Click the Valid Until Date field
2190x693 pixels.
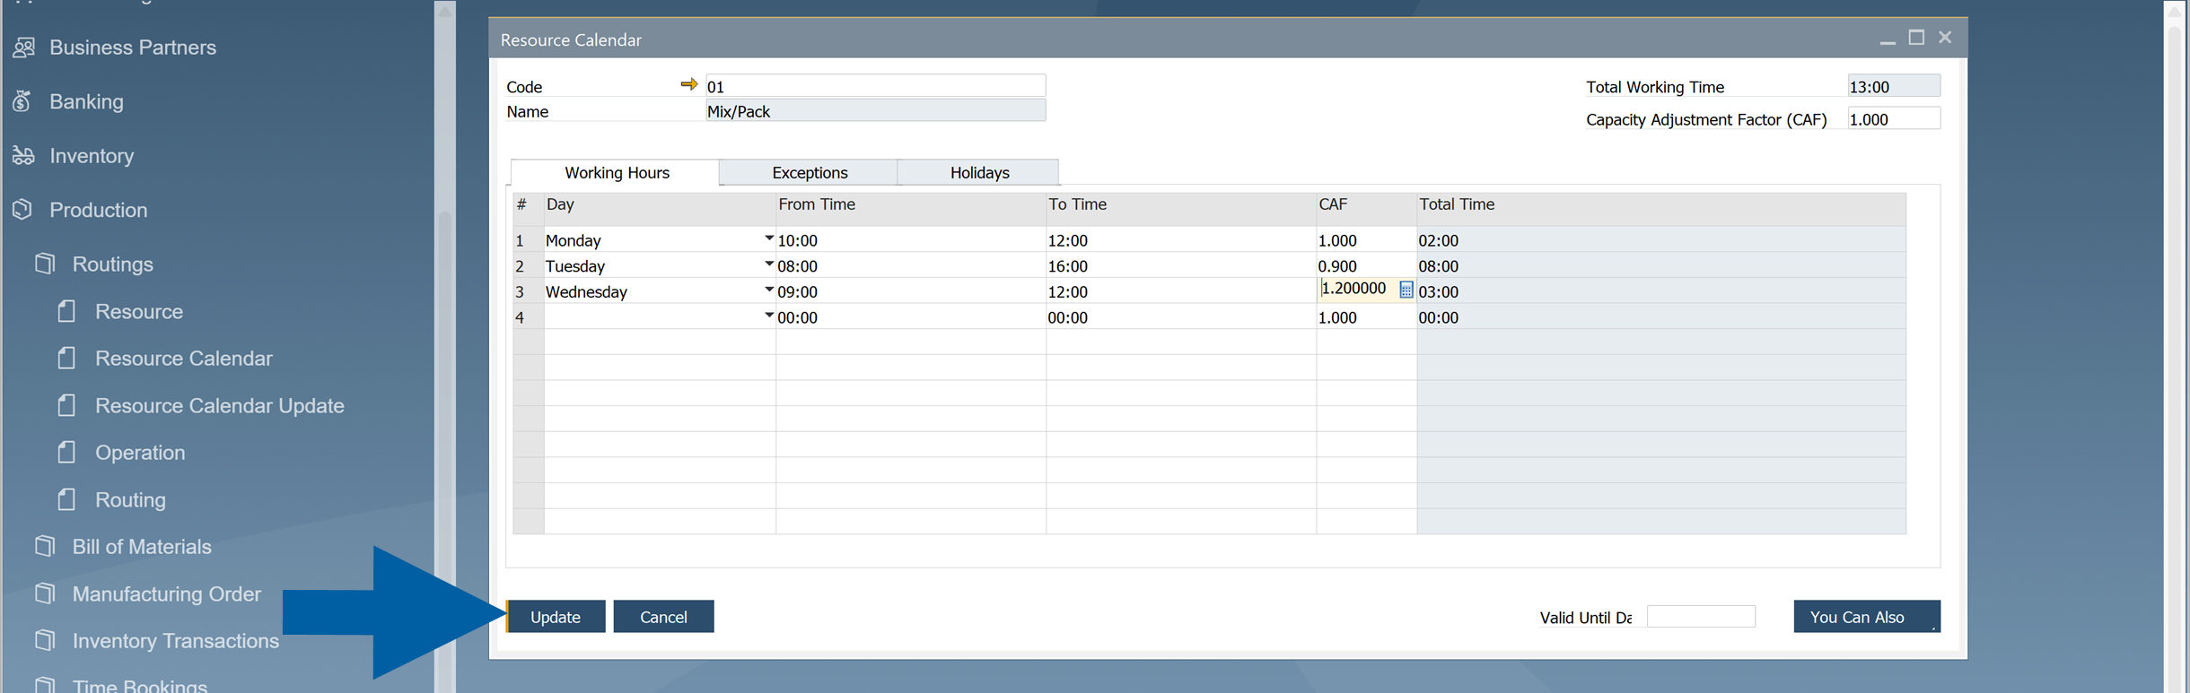coord(1700,616)
